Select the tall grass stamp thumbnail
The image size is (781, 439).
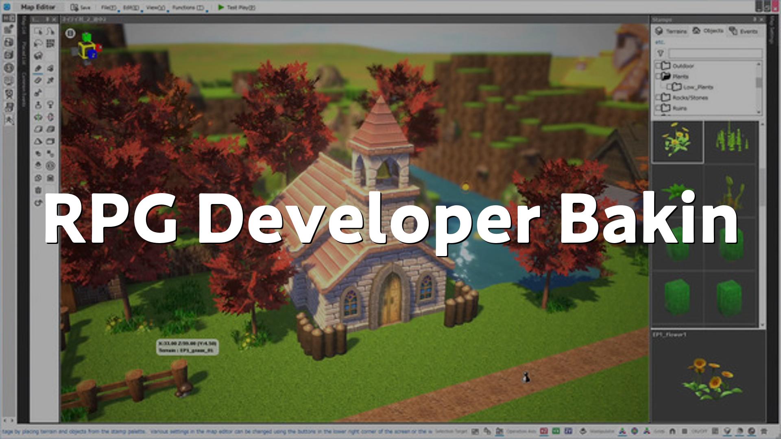pos(731,142)
